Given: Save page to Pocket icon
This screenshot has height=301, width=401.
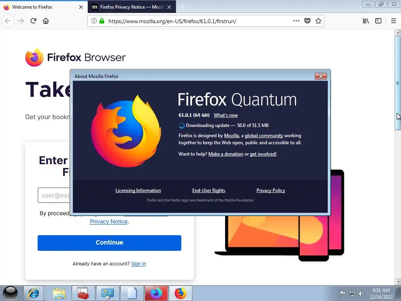Looking at the screenshot, I should tap(307, 21).
